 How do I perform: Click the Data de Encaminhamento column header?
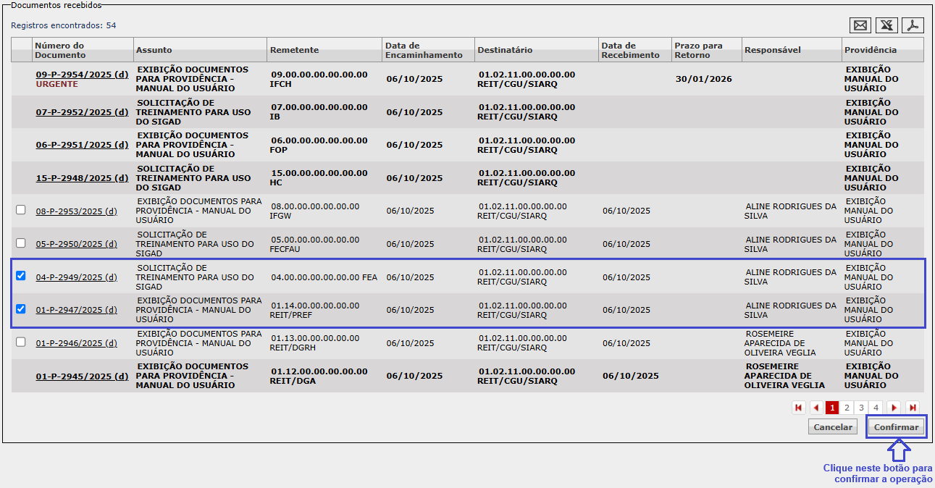click(x=424, y=50)
